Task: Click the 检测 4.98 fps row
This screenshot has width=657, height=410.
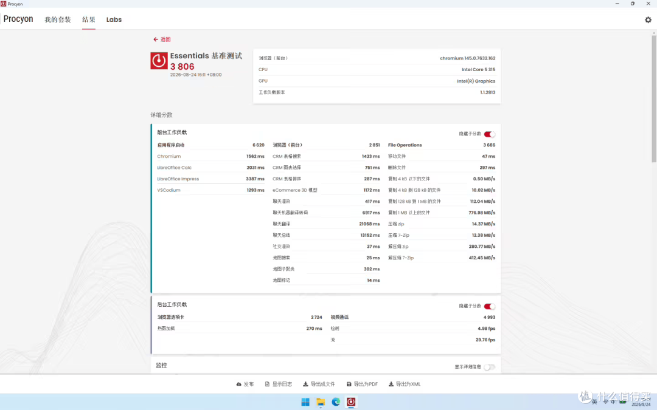Action: [x=412, y=329]
